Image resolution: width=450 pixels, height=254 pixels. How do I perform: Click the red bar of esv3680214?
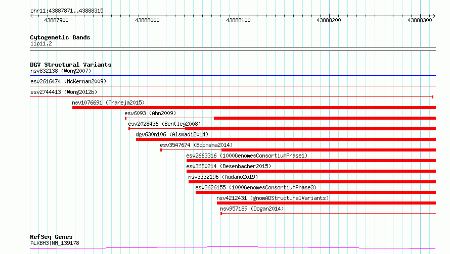tap(311, 171)
